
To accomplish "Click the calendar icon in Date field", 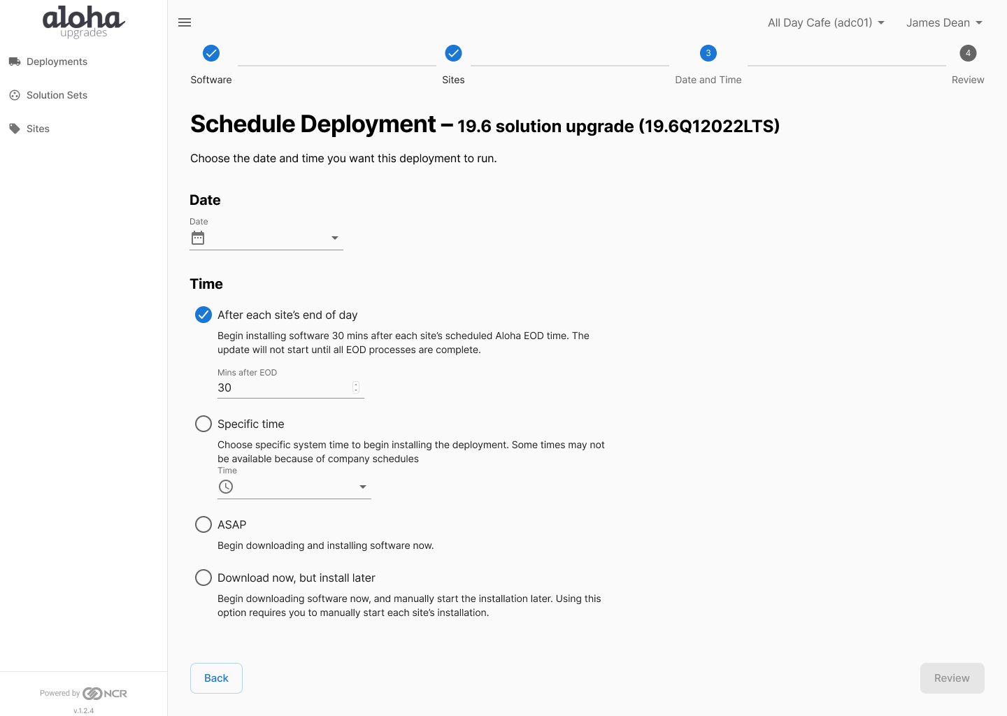I will click(198, 238).
